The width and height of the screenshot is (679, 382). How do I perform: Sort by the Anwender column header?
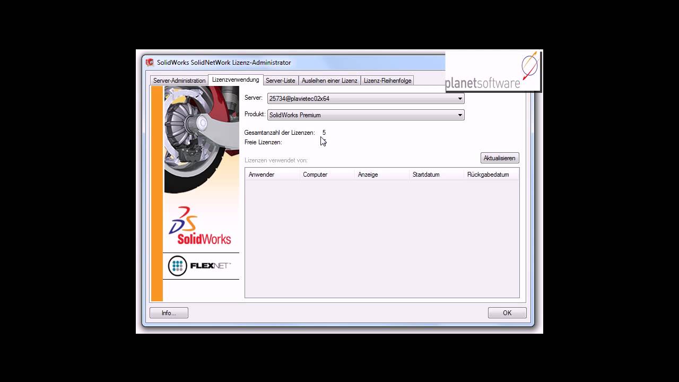(273, 175)
